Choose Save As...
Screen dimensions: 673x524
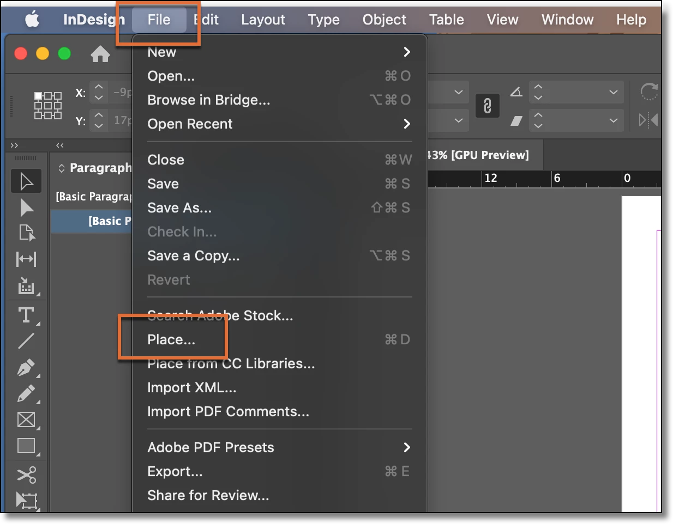(x=279, y=208)
